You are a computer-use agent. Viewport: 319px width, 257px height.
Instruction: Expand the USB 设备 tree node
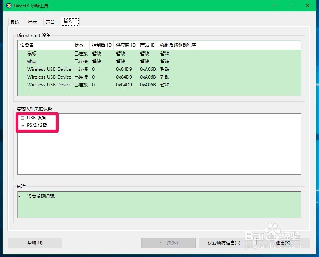pyautogui.click(x=23, y=118)
